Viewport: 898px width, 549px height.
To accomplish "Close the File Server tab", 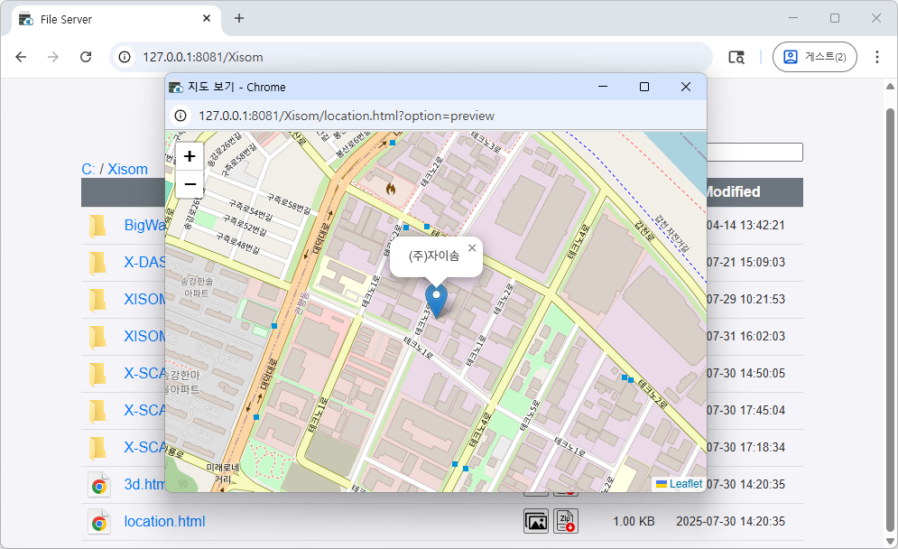I will coord(207,18).
